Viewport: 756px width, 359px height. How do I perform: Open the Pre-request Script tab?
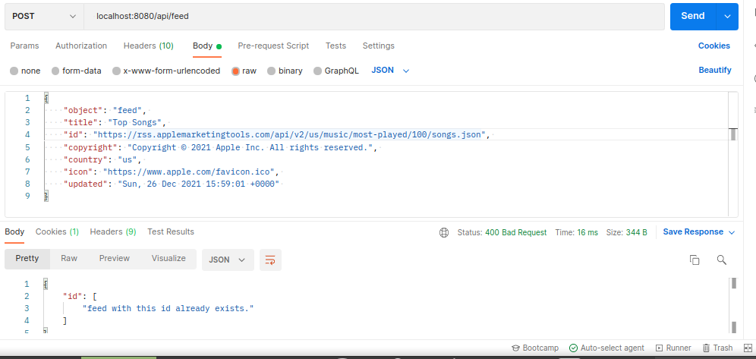pos(273,46)
